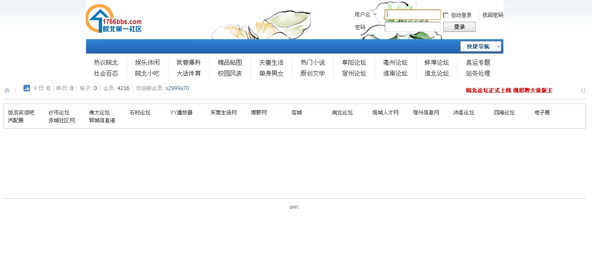Viewport: 592px width, 278px height.
Task: Open the 社会百态 board
Action: (x=106, y=74)
